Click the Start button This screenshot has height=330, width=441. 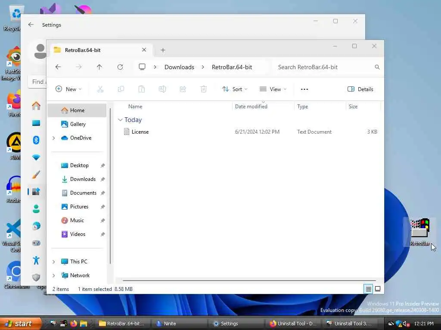[x=21, y=324]
